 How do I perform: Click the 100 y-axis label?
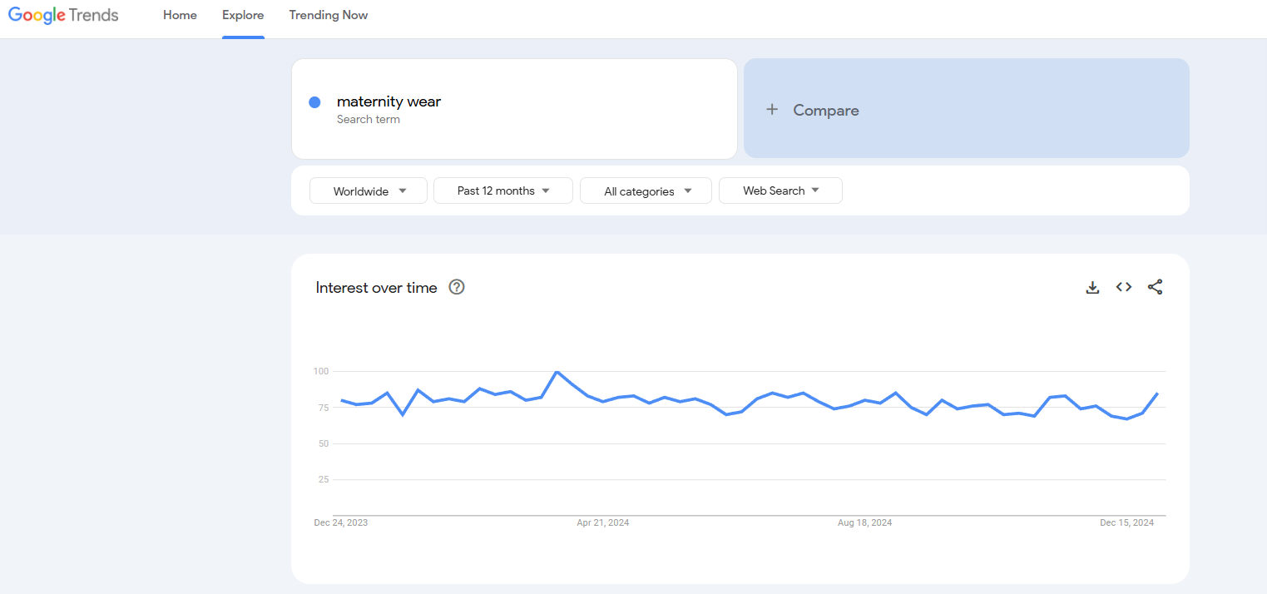coord(321,371)
